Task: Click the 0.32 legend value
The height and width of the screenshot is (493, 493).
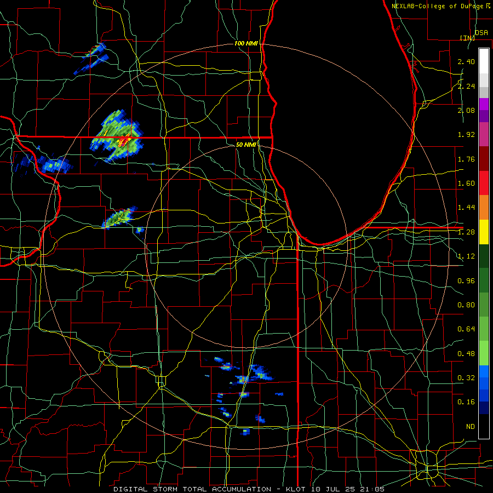Action: click(x=466, y=378)
